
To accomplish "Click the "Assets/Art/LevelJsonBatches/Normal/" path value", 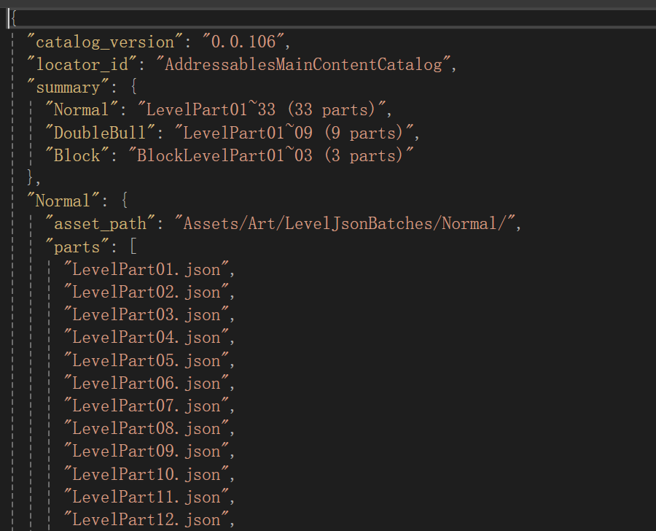I will (x=345, y=224).
